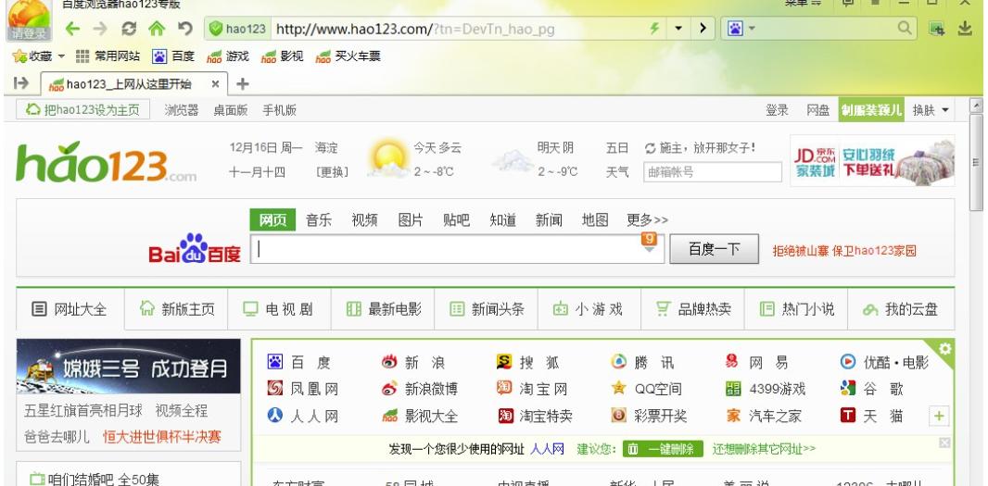Viewport: 988px width, 486px height.
Task: Open the 游戏 bookmark
Action: click(228, 56)
